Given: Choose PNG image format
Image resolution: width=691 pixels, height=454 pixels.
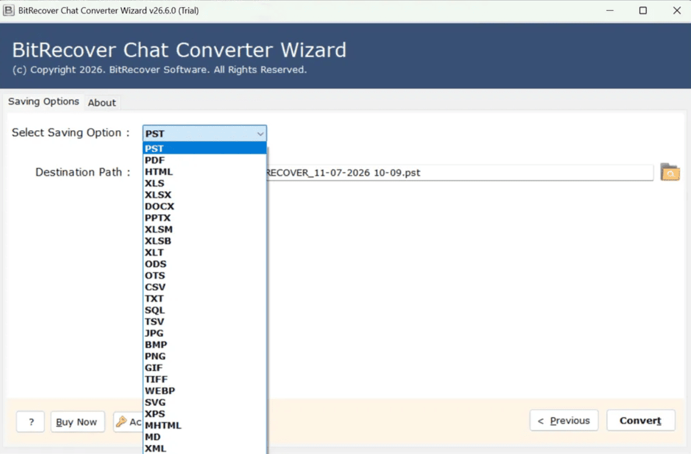Looking at the screenshot, I should tap(204, 356).
